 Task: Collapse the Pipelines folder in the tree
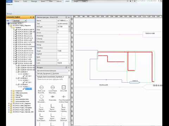(x=11, y=28)
